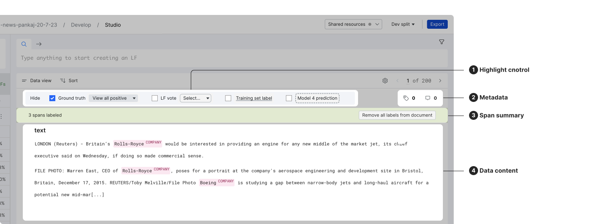Viewport: 598px width, 224px height.
Task: Click the second Rolls-Royce COMPANY span after CEO of
Action: 146,171
